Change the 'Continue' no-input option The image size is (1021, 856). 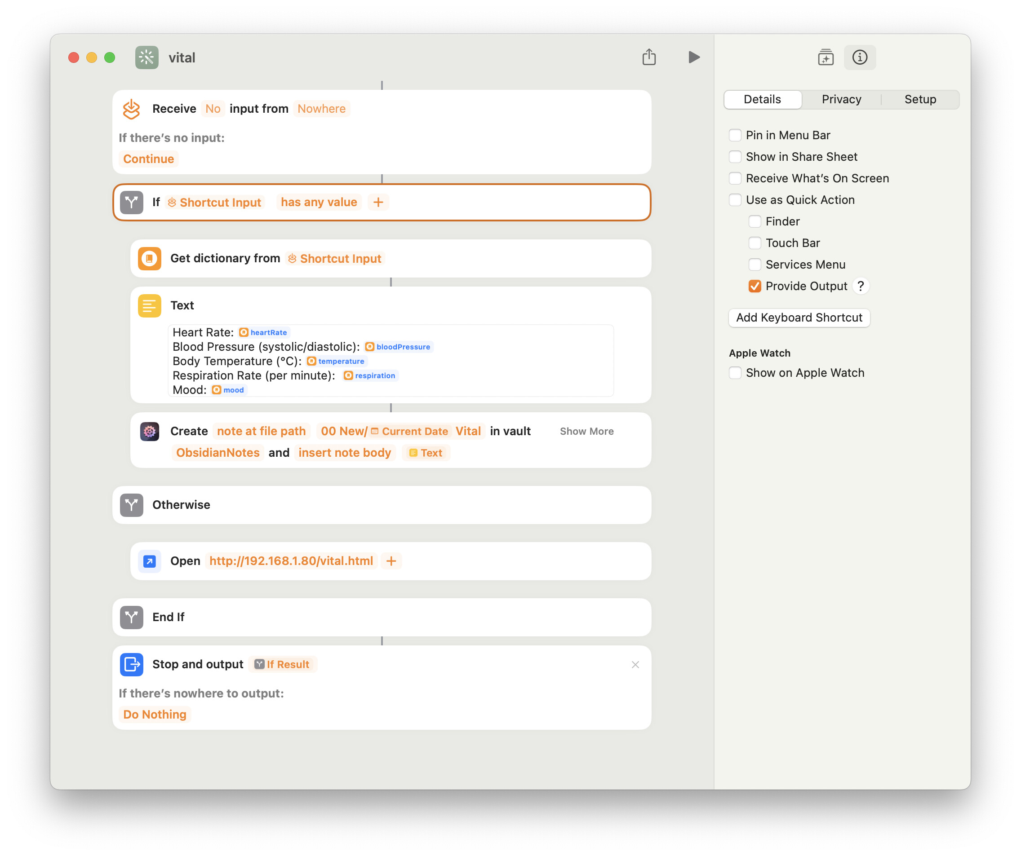[148, 159]
